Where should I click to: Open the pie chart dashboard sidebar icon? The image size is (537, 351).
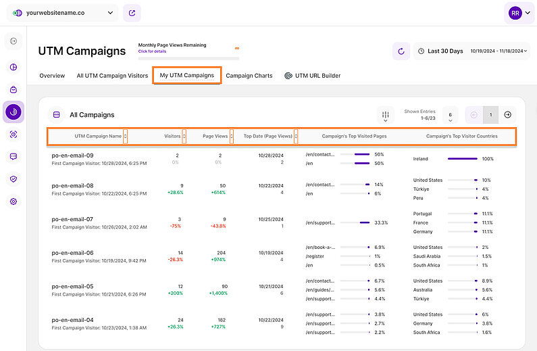(14, 67)
